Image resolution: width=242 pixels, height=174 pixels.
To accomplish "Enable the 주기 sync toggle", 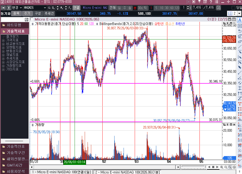I will coord(27,14).
